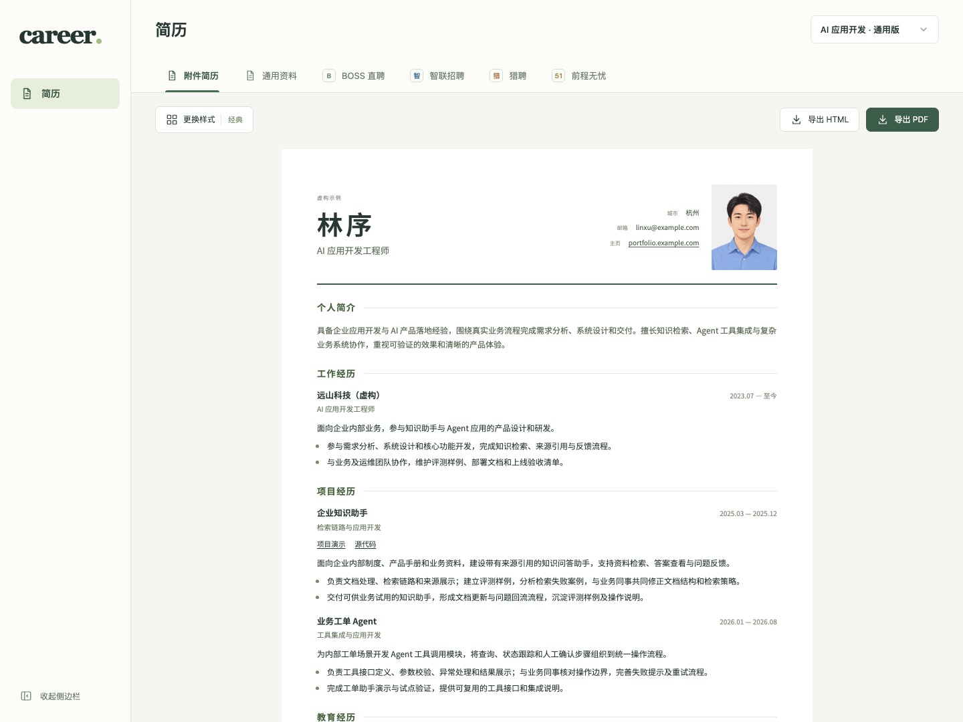Click the 简历 page title

point(171,30)
